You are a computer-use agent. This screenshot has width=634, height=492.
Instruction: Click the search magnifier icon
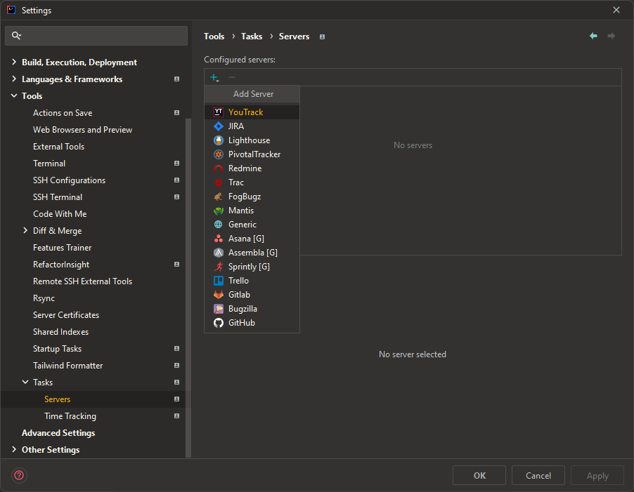coord(16,36)
